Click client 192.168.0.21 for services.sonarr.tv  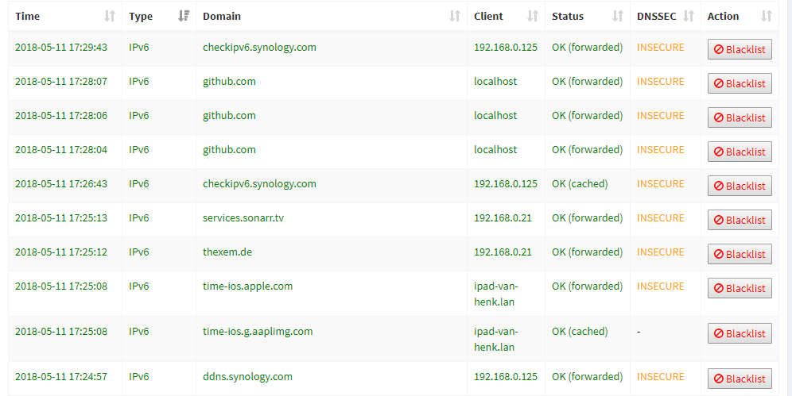pos(503,218)
